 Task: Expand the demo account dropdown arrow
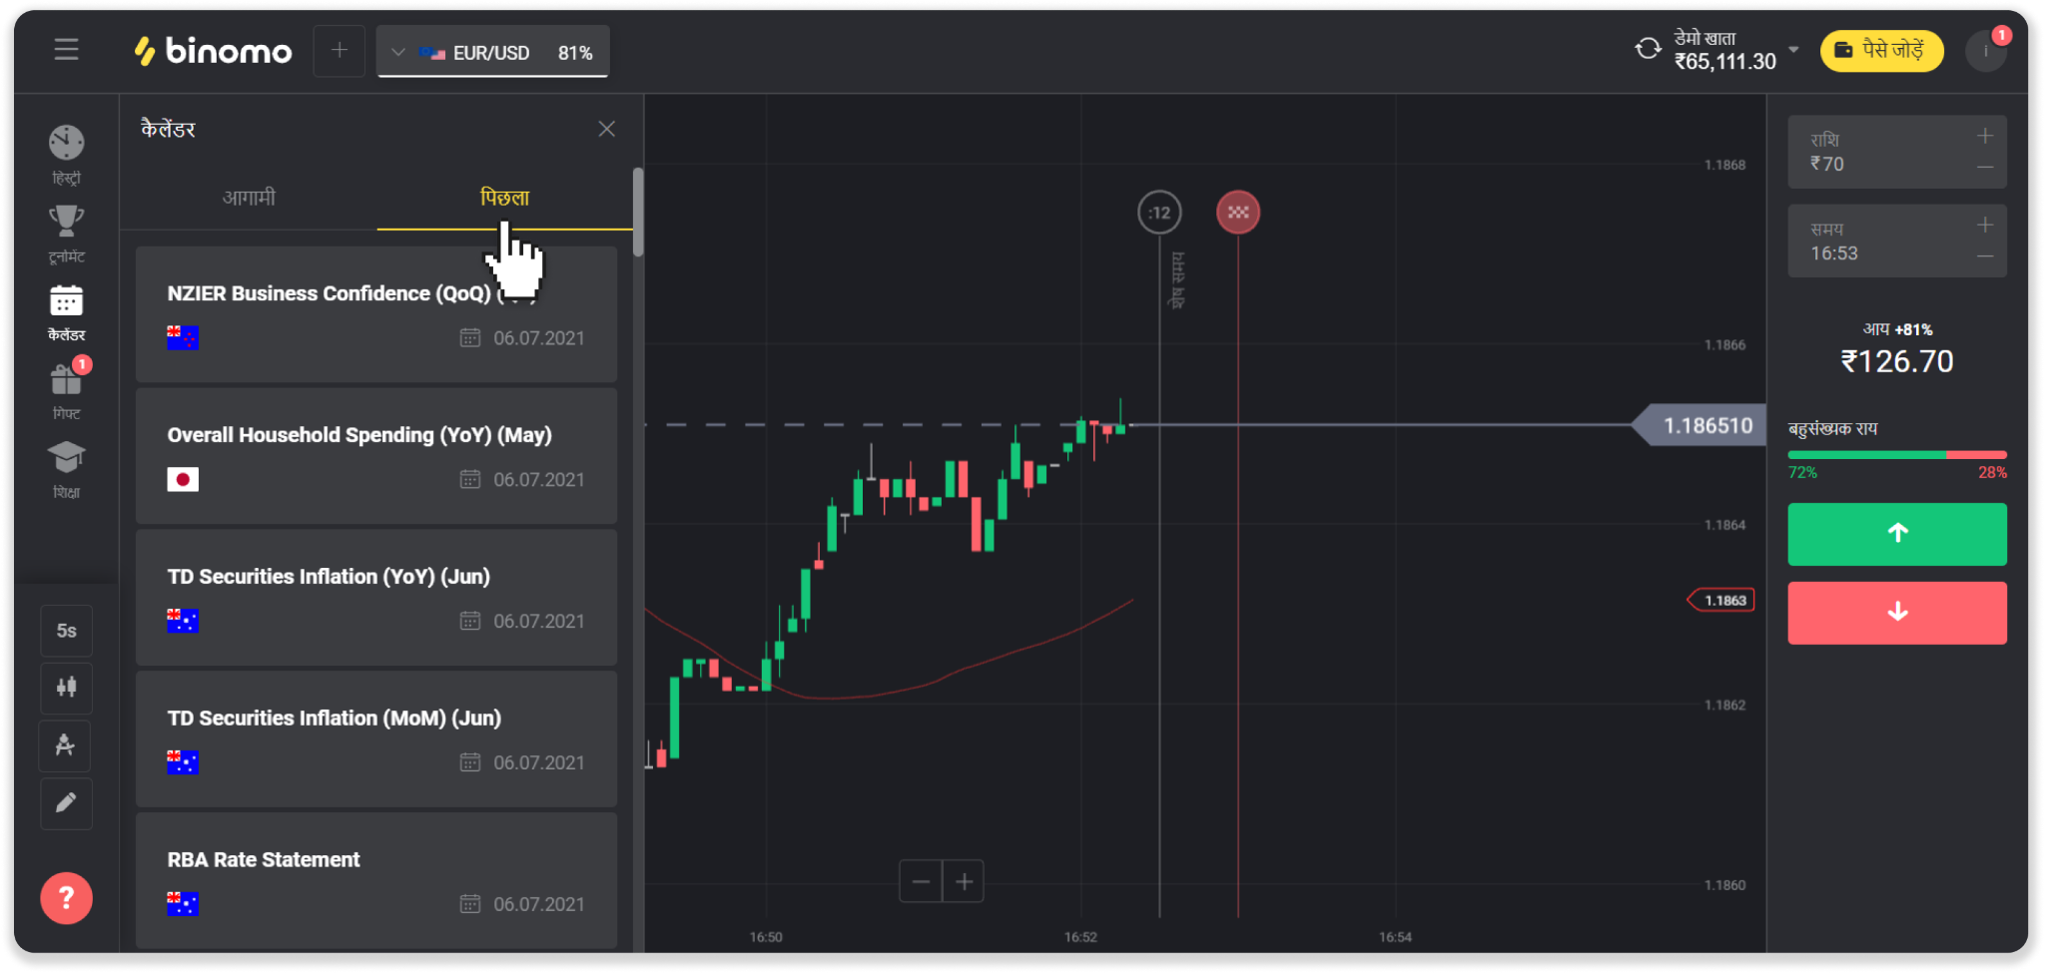[1794, 49]
